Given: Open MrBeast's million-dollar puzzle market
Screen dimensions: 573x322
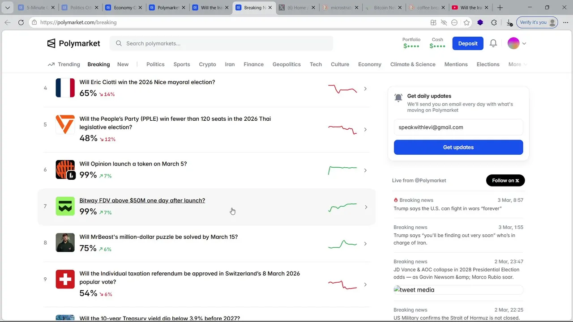Looking at the screenshot, I should [158, 237].
